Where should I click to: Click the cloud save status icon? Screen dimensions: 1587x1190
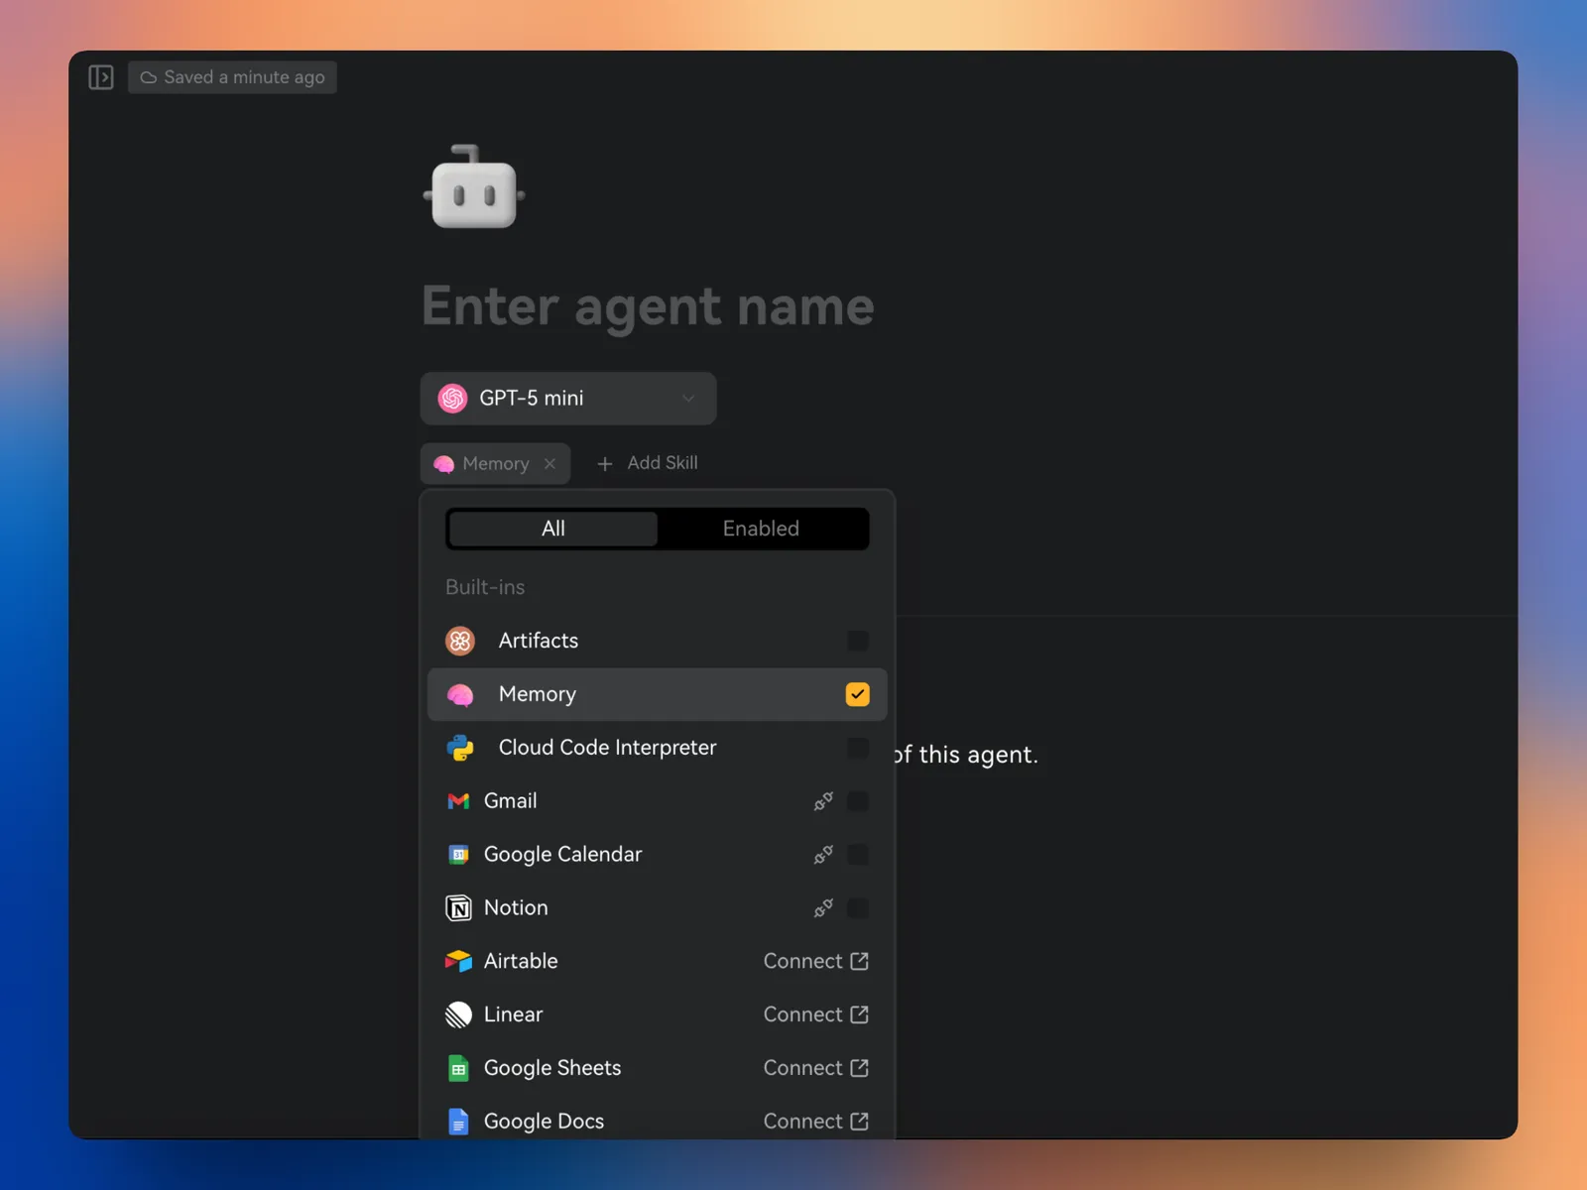click(149, 77)
